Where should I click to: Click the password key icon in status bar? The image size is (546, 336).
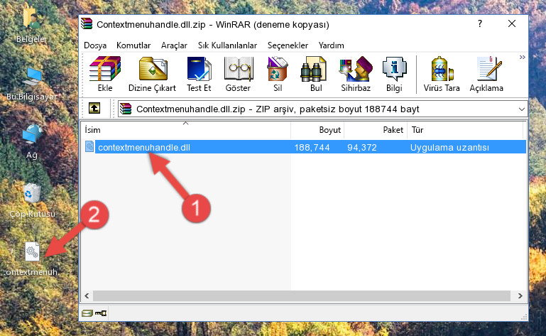pyautogui.click(x=101, y=313)
